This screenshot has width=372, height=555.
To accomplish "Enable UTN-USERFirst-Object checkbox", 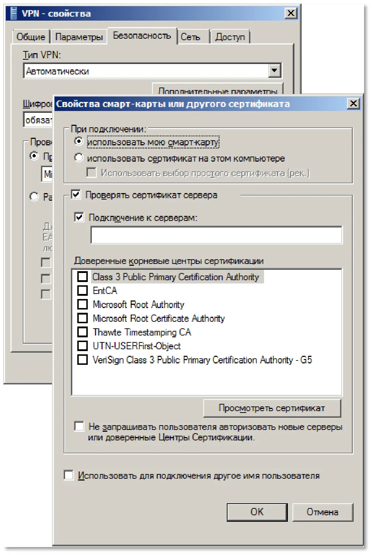I will [83, 346].
